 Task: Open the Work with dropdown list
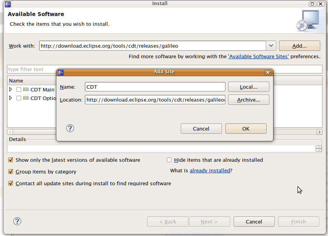[x=270, y=46]
